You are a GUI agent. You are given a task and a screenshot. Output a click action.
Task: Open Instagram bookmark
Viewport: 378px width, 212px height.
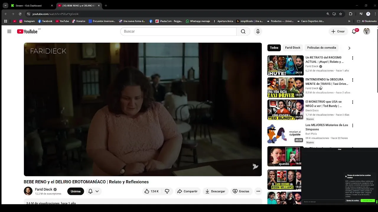coord(27,21)
